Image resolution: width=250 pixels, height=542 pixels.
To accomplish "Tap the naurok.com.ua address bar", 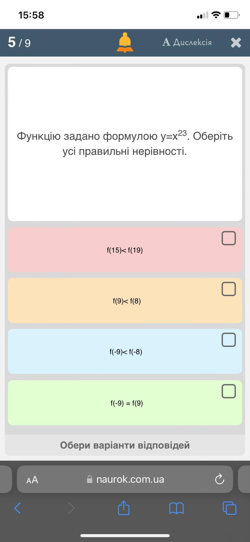I will coord(130,479).
